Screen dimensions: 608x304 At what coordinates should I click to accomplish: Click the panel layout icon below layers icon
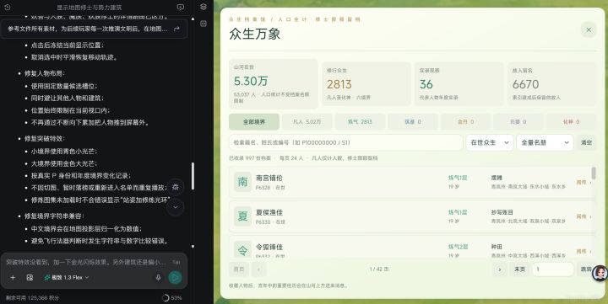point(204,24)
